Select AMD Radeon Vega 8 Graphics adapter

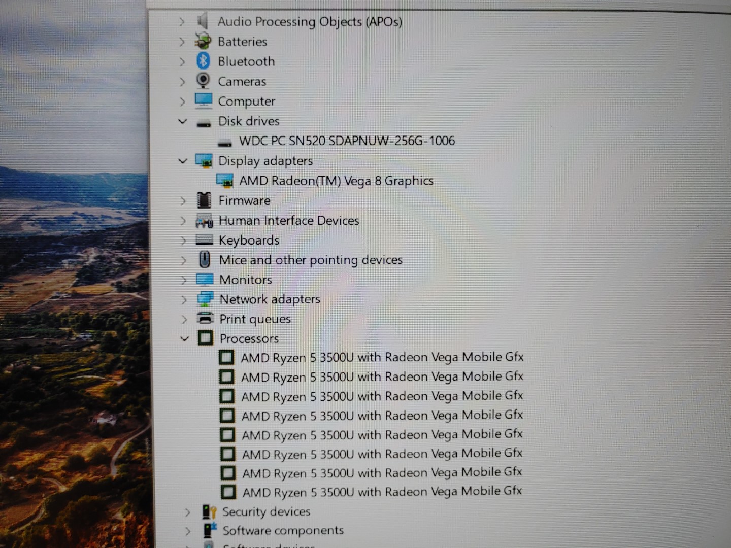(336, 181)
